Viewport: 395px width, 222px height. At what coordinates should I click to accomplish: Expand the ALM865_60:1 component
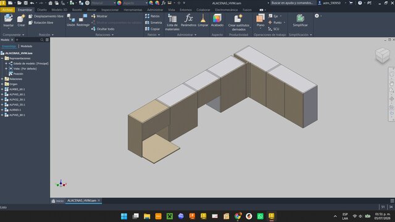coord(2,89)
